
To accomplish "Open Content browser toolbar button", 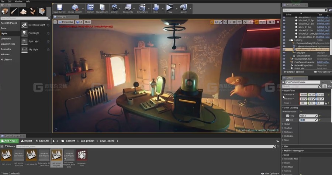I will coord(90,9).
